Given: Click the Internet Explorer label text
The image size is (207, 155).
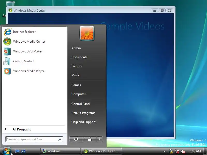Looking at the screenshot, I should click(x=24, y=32).
